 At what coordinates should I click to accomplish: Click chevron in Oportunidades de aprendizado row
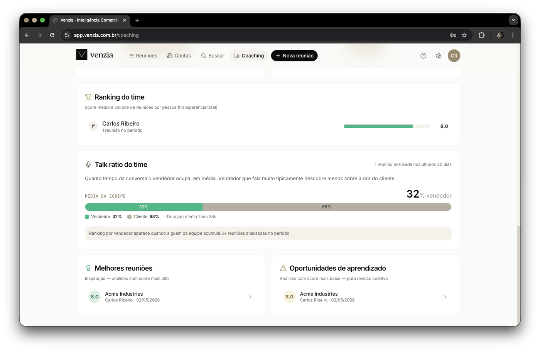[x=445, y=297]
